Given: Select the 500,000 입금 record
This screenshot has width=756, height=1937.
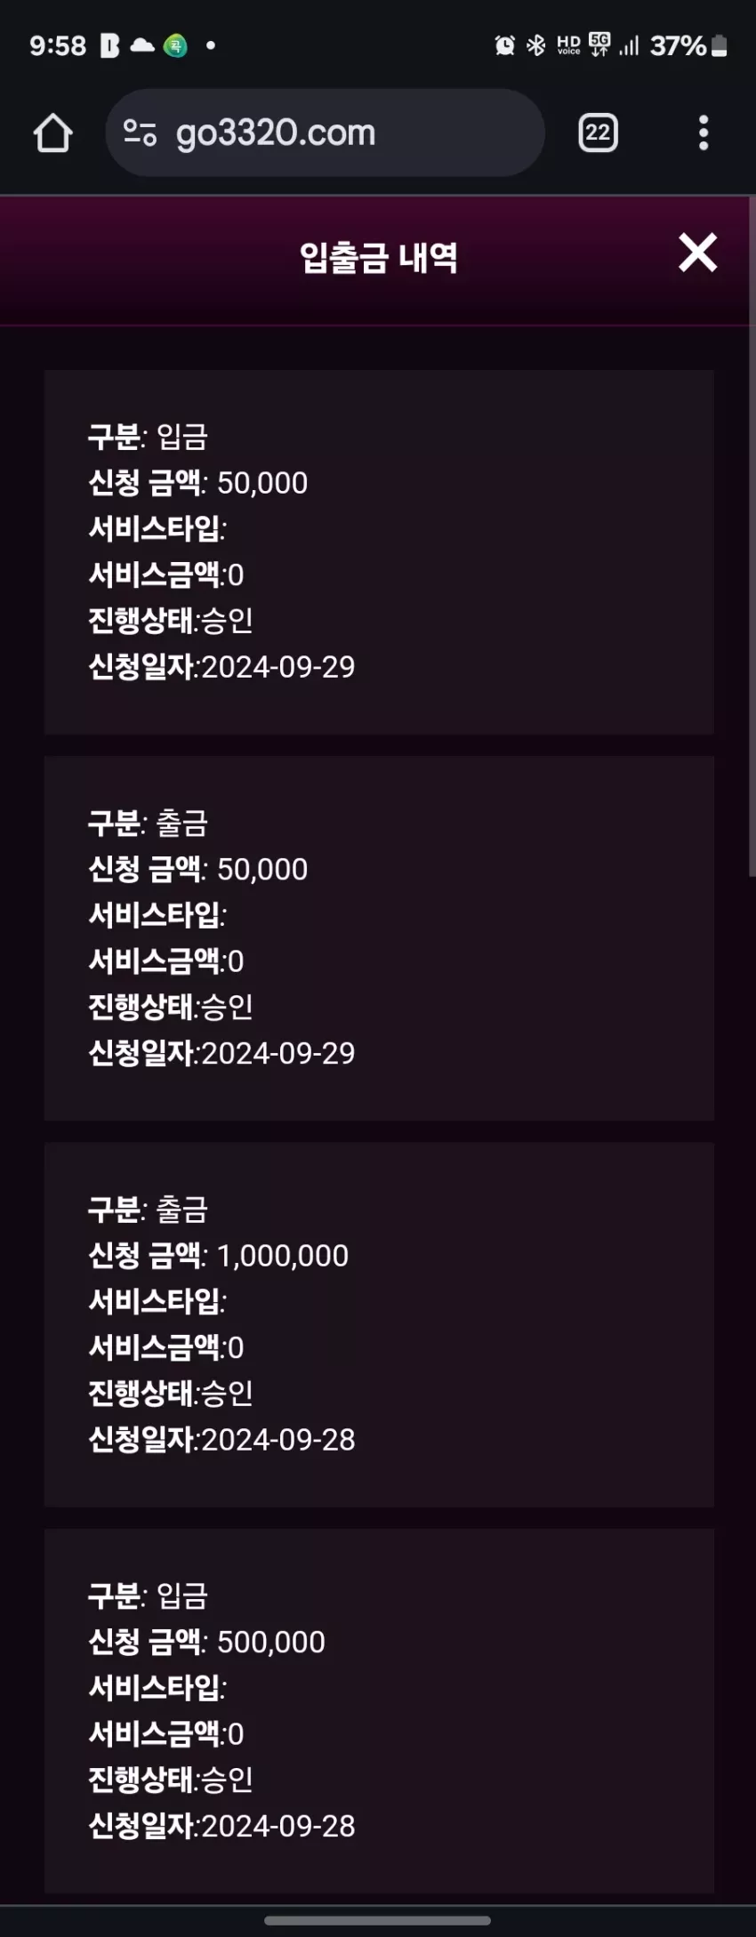Looking at the screenshot, I should (x=379, y=1711).
